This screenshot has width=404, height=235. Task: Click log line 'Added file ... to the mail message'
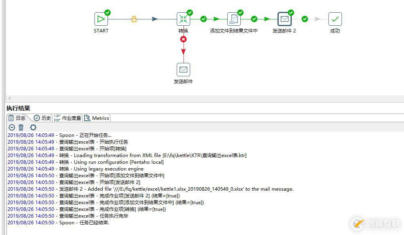pos(151,189)
